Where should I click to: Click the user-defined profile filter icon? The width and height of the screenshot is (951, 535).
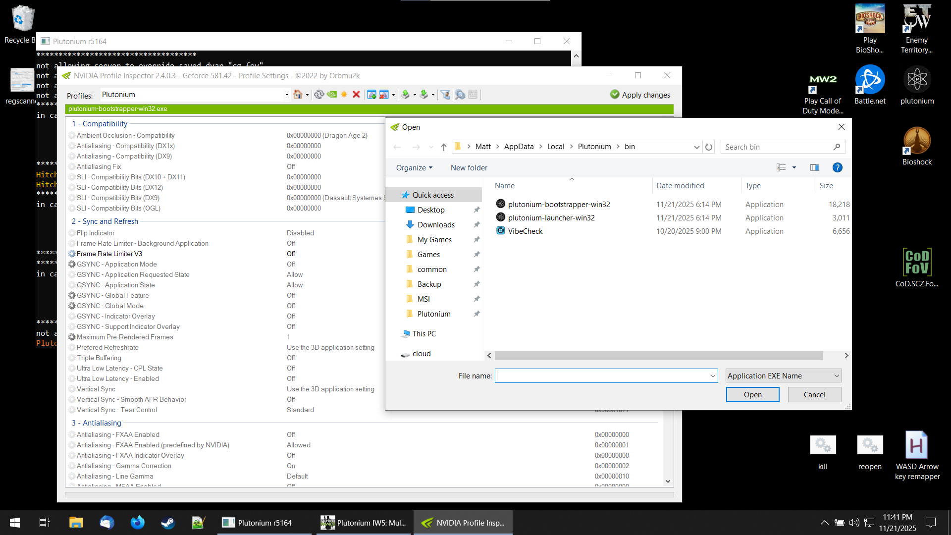pos(445,95)
